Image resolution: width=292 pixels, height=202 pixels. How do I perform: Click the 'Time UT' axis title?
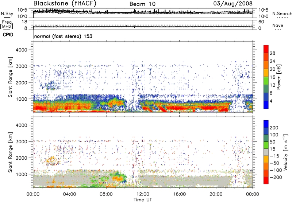[143, 199]
